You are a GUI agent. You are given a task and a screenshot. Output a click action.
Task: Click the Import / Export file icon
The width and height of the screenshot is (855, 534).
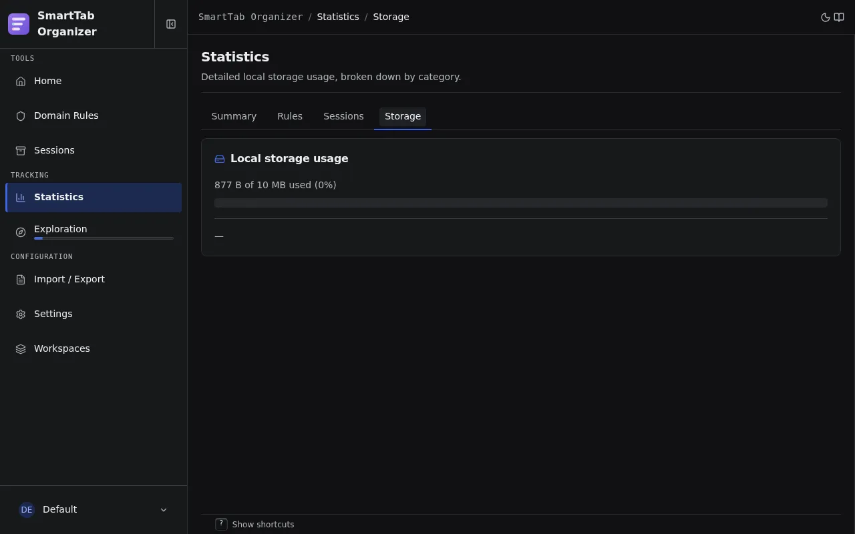(21, 280)
